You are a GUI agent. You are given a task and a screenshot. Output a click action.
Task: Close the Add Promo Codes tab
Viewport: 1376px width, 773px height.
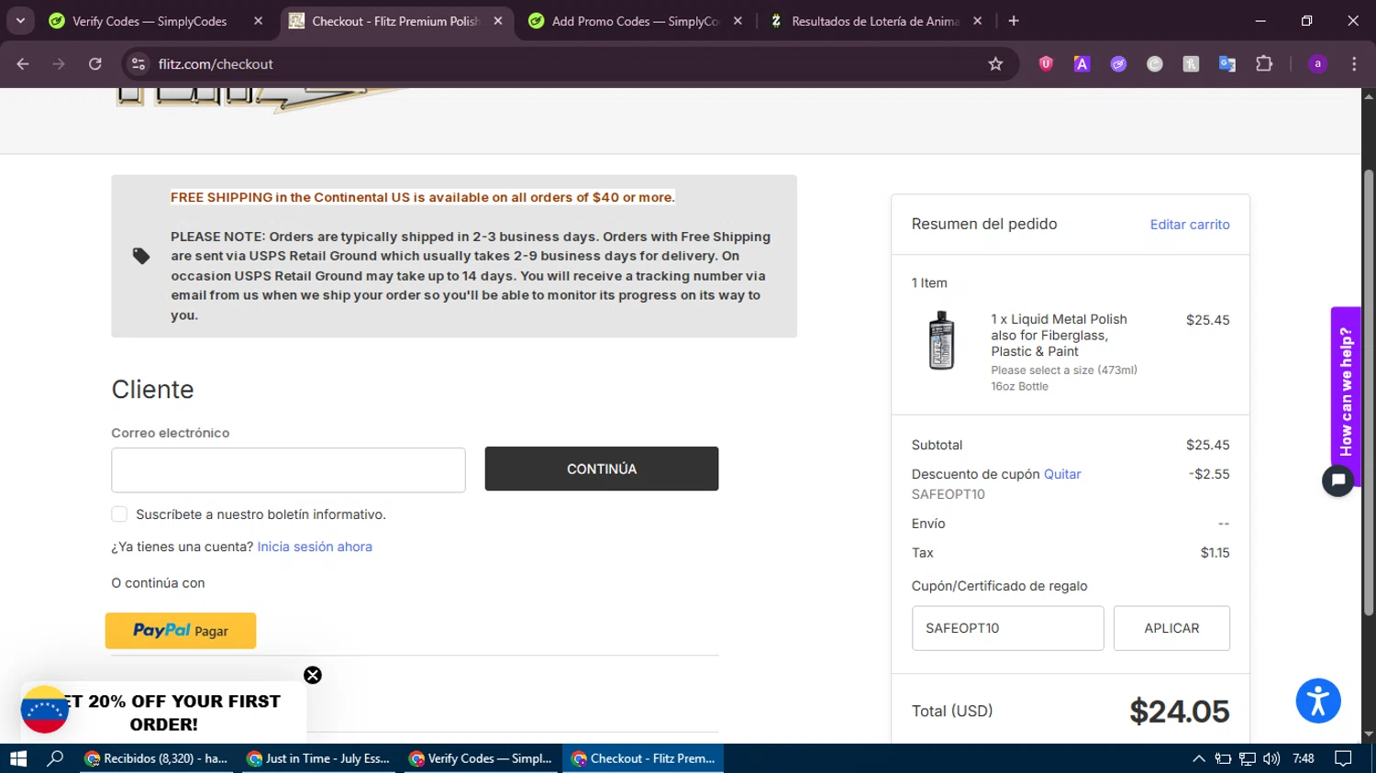[x=738, y=21]
